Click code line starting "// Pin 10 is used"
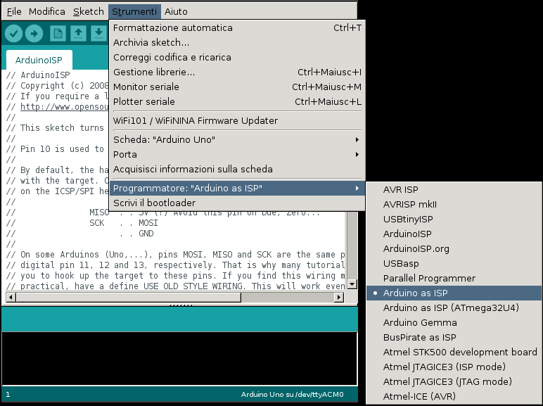 click(55, 149)
